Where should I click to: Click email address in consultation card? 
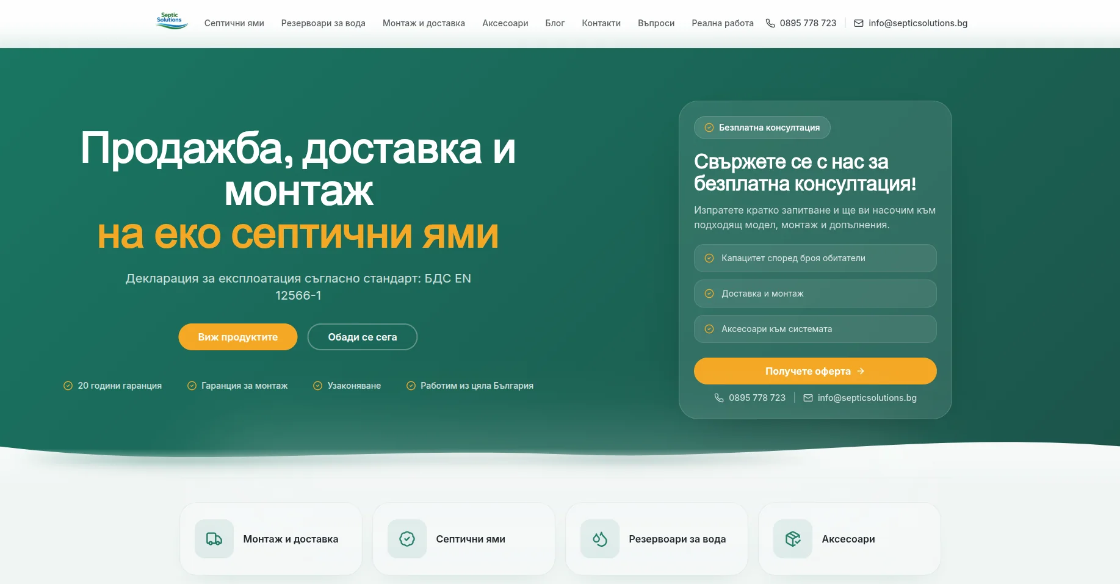click(867, 398)
